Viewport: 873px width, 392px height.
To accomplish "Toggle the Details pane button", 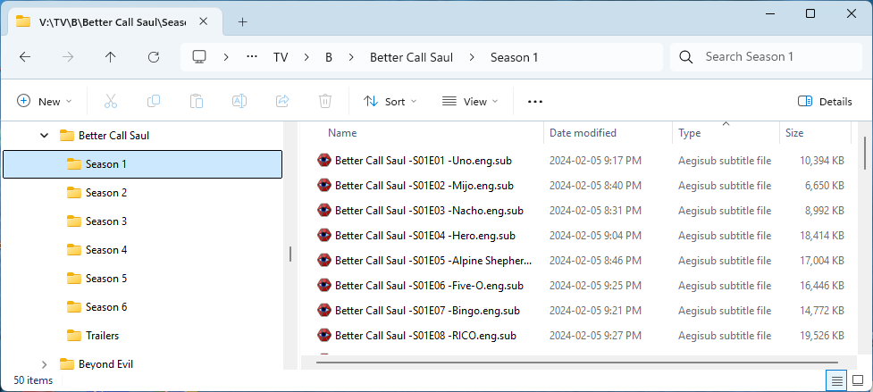I will tap(825, 101).
